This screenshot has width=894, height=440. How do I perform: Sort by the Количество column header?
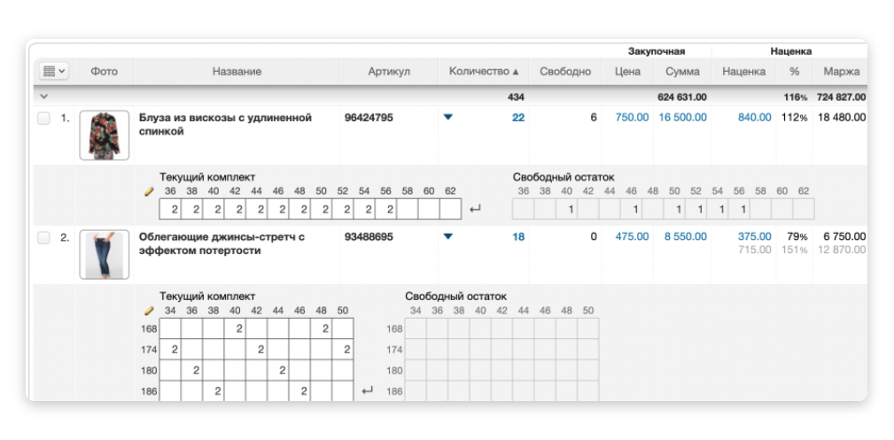(484, 72)
